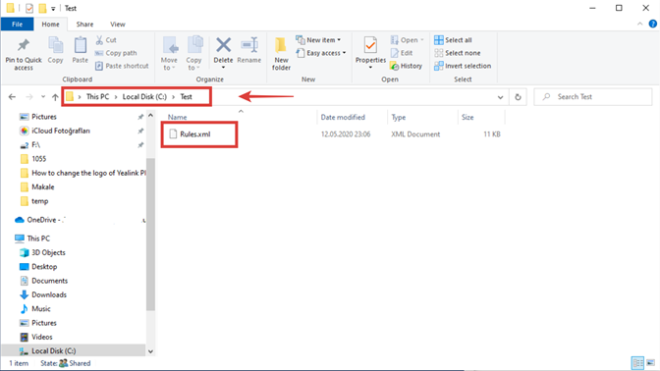Sort by Date modified column header
Viewport: 660px width, 371px height.
[x=343, y=118]
